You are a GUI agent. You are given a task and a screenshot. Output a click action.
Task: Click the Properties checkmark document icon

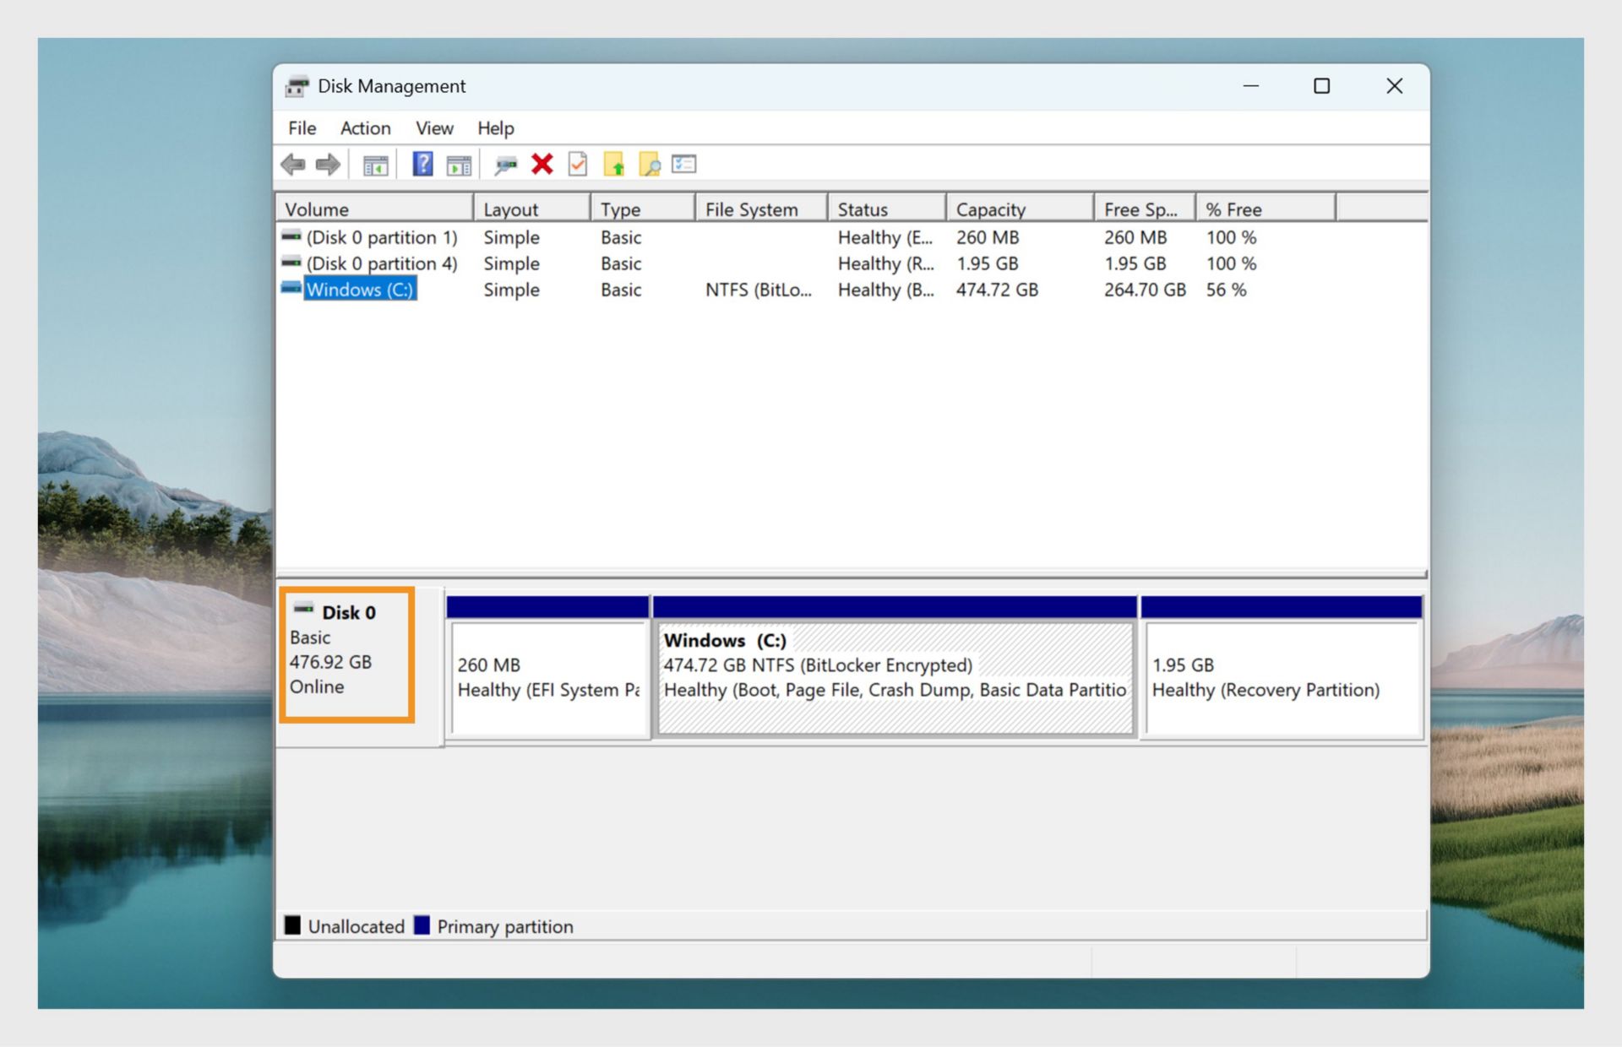click(x=578, y=165)
